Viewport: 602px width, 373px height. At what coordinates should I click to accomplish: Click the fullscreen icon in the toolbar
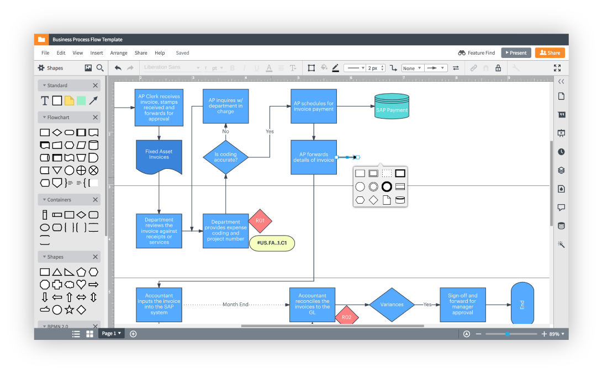(557, 68)
